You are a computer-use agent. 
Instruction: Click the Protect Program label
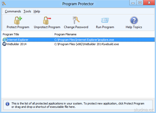[18, 27]
